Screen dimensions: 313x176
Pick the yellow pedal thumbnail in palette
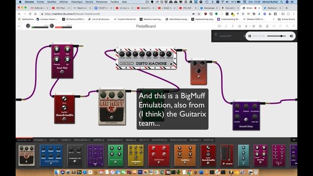136,155
